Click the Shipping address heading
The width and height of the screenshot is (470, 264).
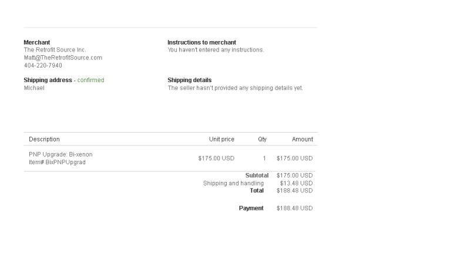pos(48,80)
